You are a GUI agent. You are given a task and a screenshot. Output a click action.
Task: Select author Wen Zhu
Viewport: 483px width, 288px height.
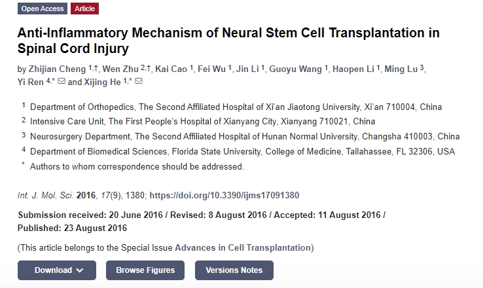coord(122,69)
